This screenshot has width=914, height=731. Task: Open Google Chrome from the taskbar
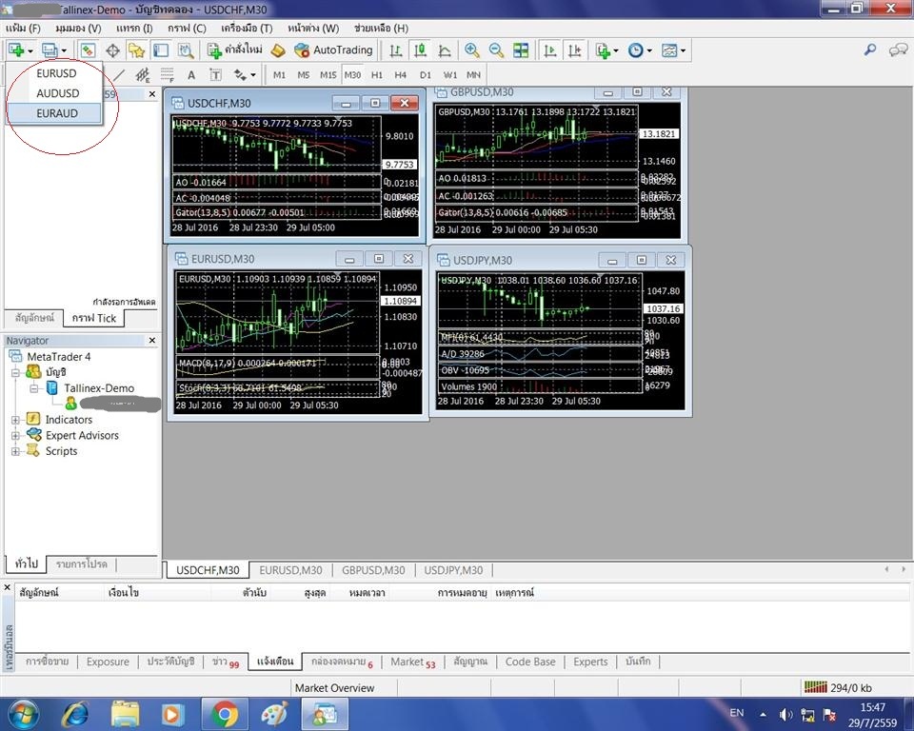[225, 713]
